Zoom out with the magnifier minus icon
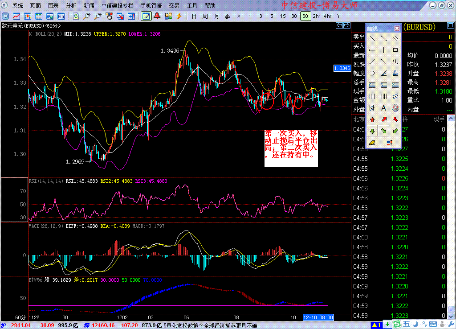This screenshot has height=329, width=456. click(x=98, y=16)
